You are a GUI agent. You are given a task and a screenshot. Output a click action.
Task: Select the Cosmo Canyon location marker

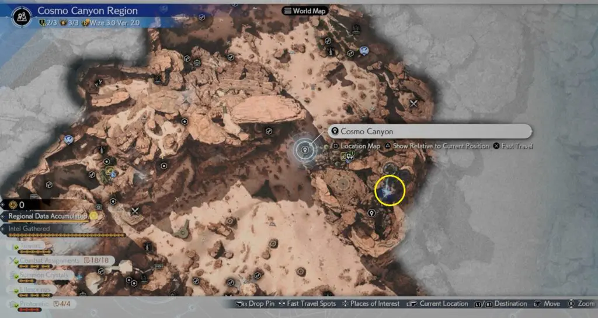pyautogui.click(x=304, y=149)
